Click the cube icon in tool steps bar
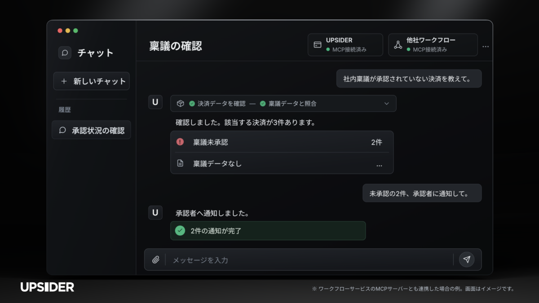 tap(180, 103)
